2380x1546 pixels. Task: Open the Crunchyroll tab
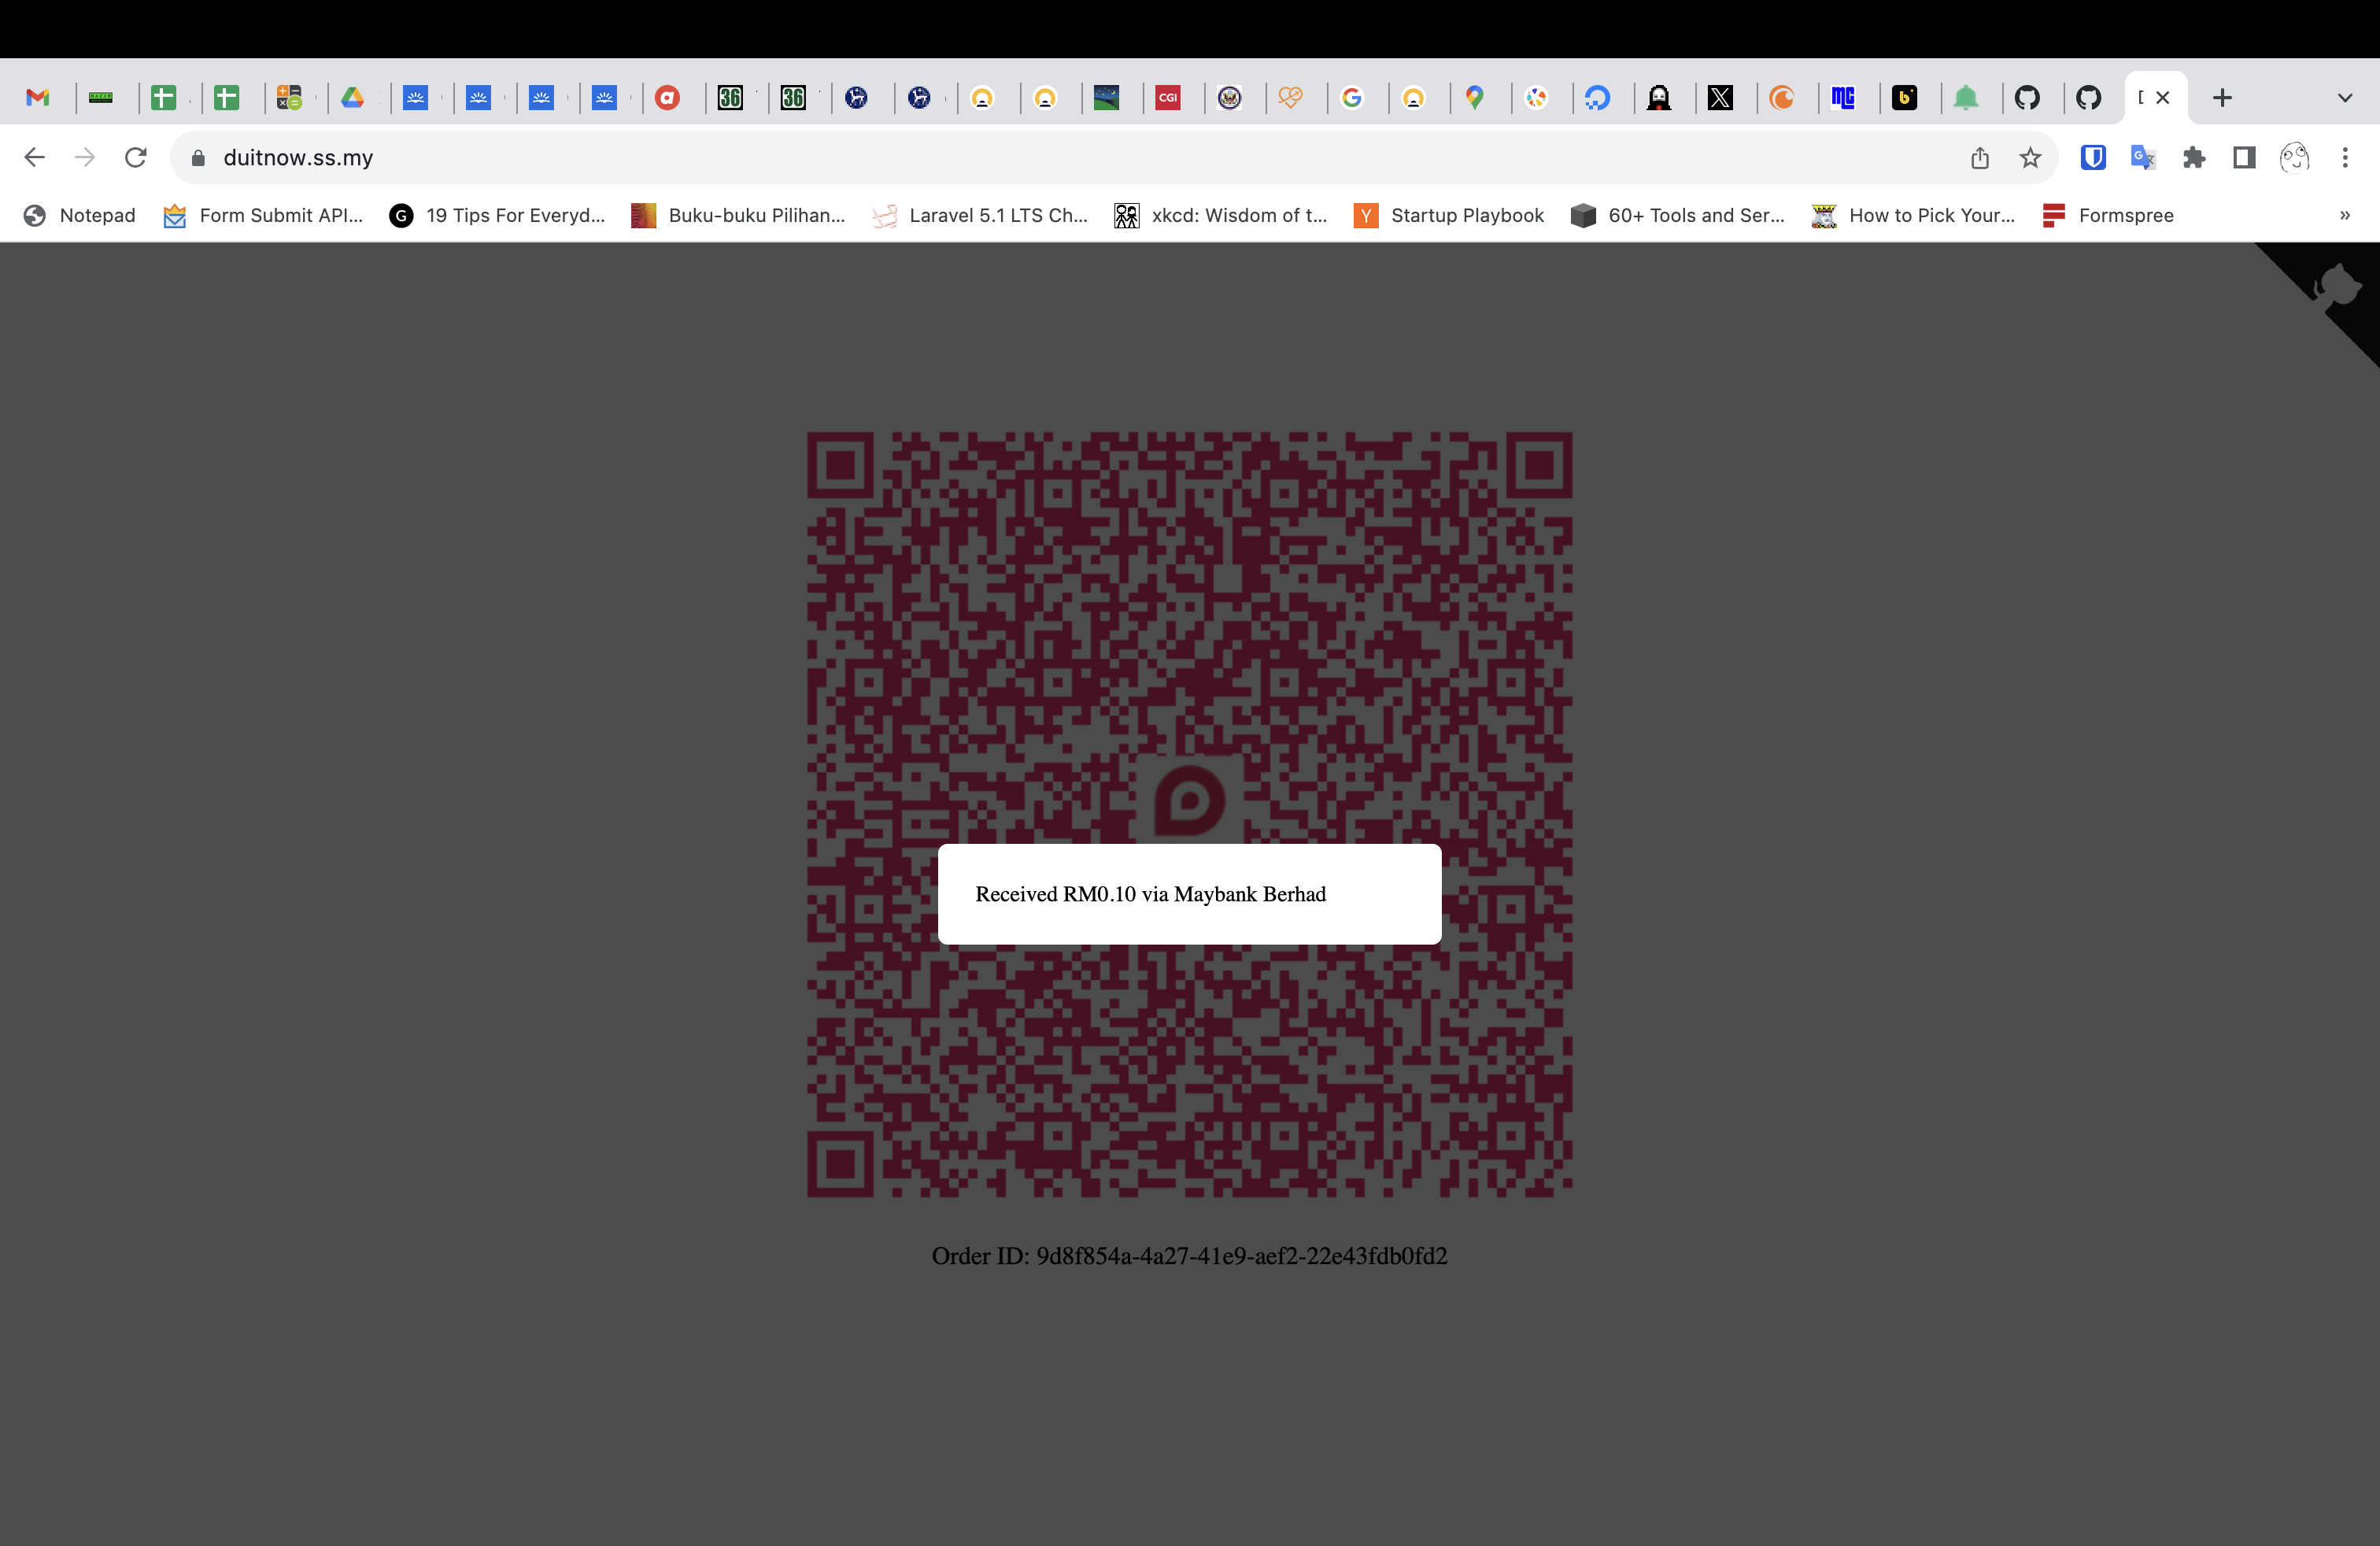click(1782, 98)
